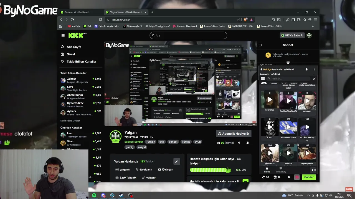Click Abonelik Hediye Et button

point(234,133)
